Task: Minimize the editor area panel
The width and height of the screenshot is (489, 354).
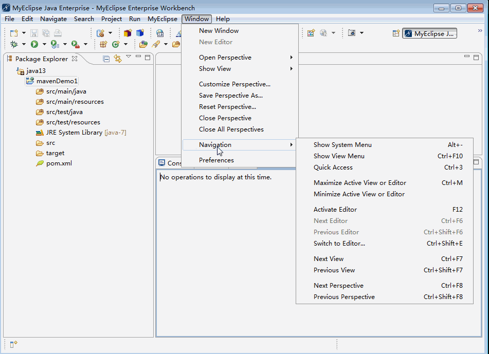Action: 467,57
